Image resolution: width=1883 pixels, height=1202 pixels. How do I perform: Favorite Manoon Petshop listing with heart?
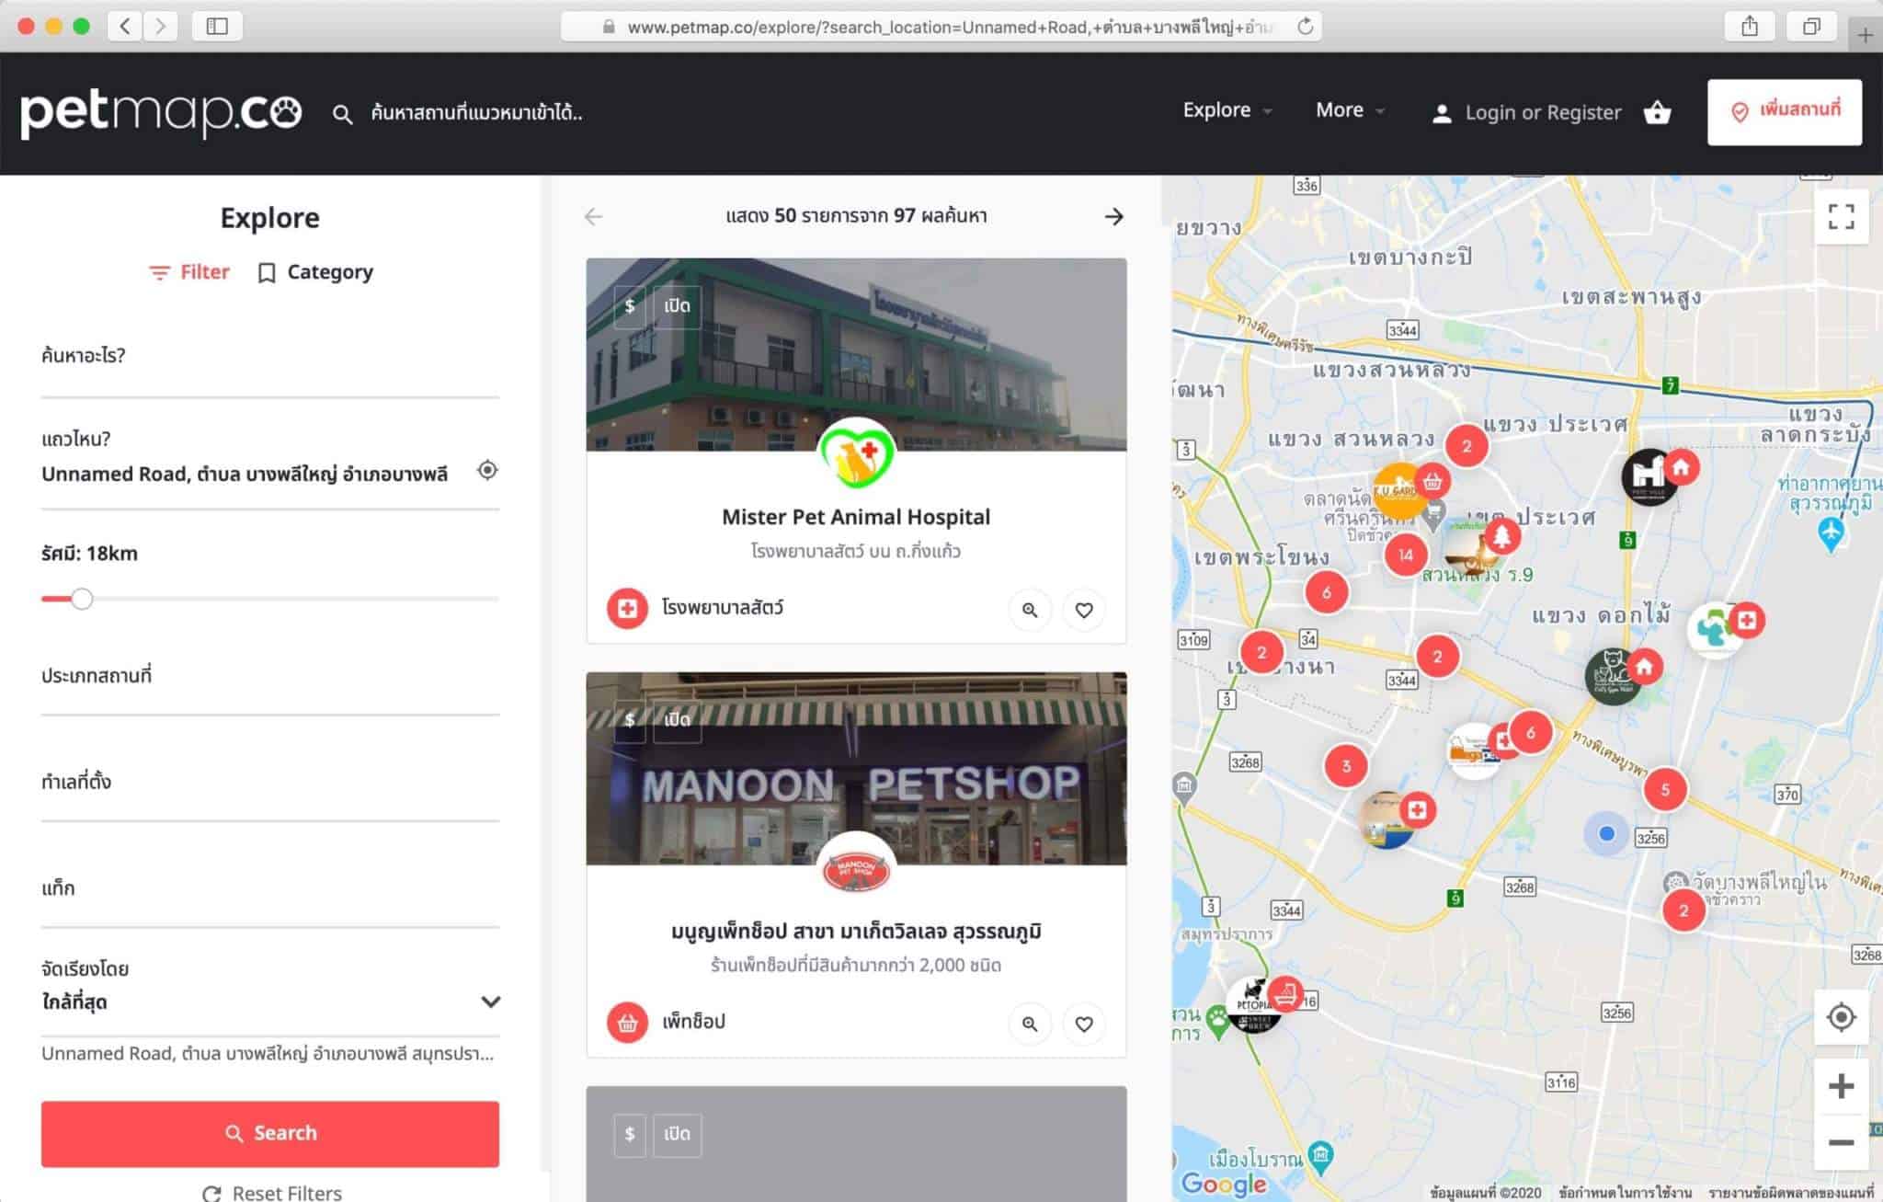(1084, 1024)
